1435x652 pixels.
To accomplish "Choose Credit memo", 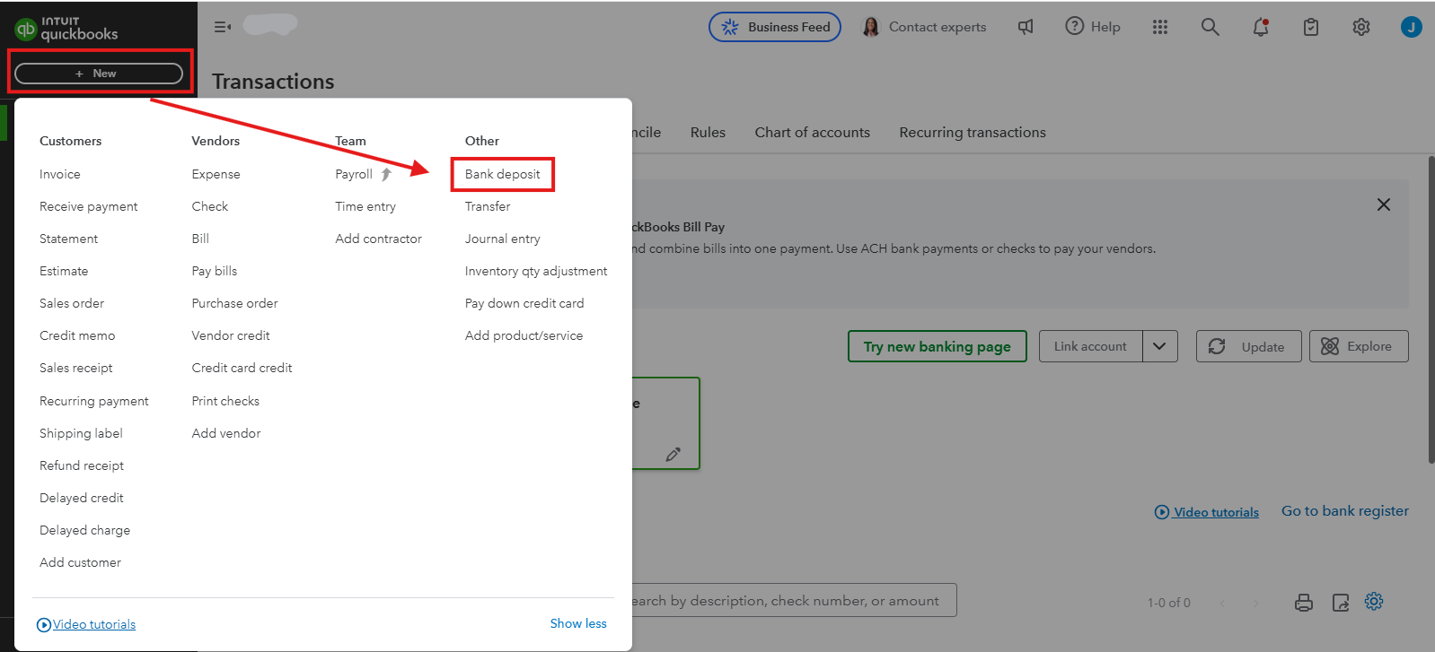I will (77, 335).
